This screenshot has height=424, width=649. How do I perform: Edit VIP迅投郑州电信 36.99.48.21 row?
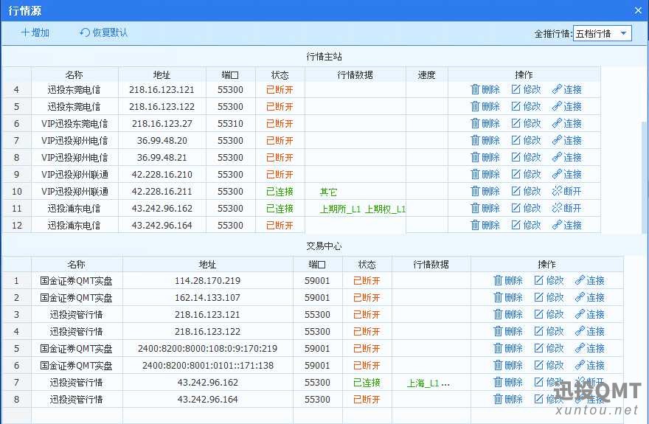[526, 157]
